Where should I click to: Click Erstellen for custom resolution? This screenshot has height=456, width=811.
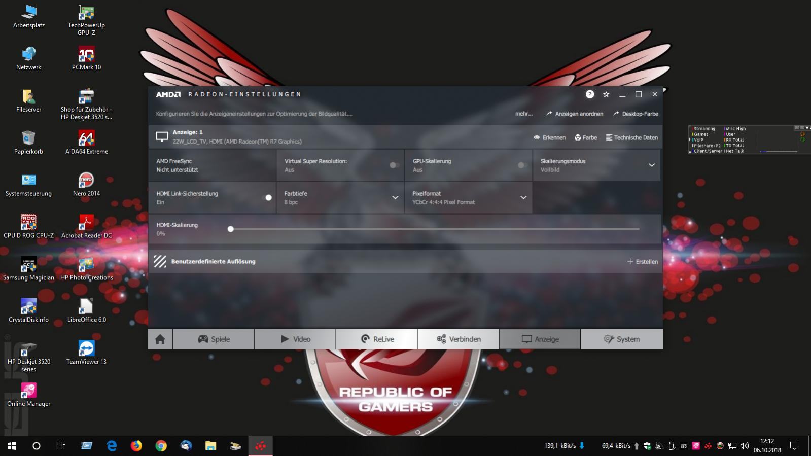643,261
